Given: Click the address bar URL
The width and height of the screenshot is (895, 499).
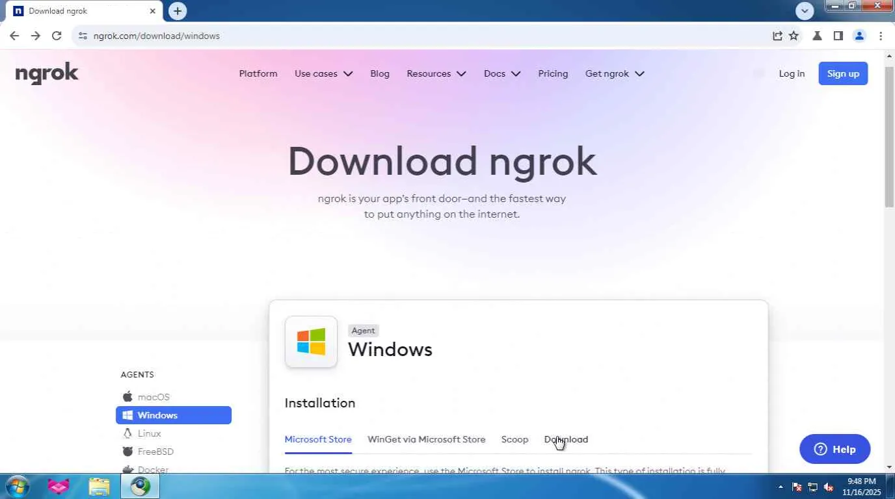Looking at the screenshot, I should pyautogui.click(x=157, y=36).
